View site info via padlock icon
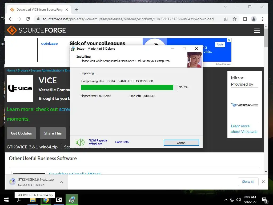273x205 pixels. coord(38,19)
